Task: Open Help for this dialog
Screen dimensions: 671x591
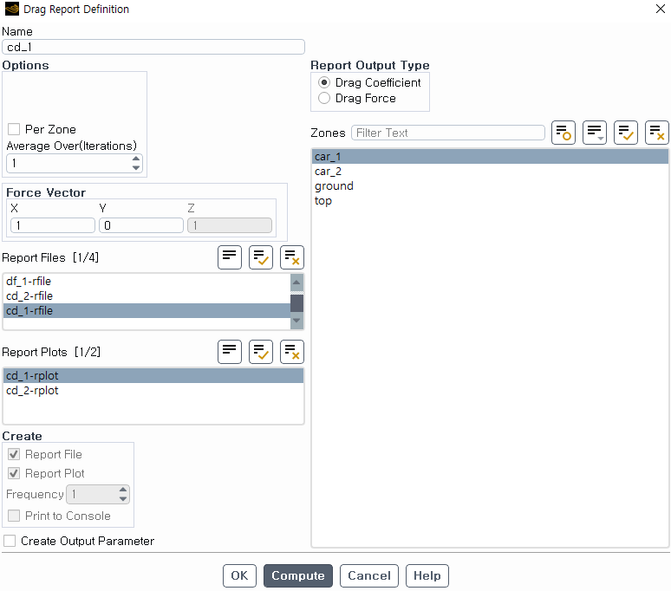Action: click(427, 575)
